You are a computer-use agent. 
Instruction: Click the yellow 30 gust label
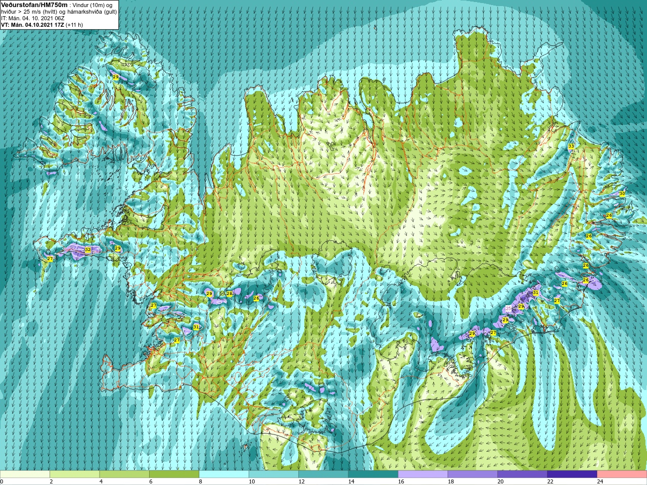coord(622,193)
